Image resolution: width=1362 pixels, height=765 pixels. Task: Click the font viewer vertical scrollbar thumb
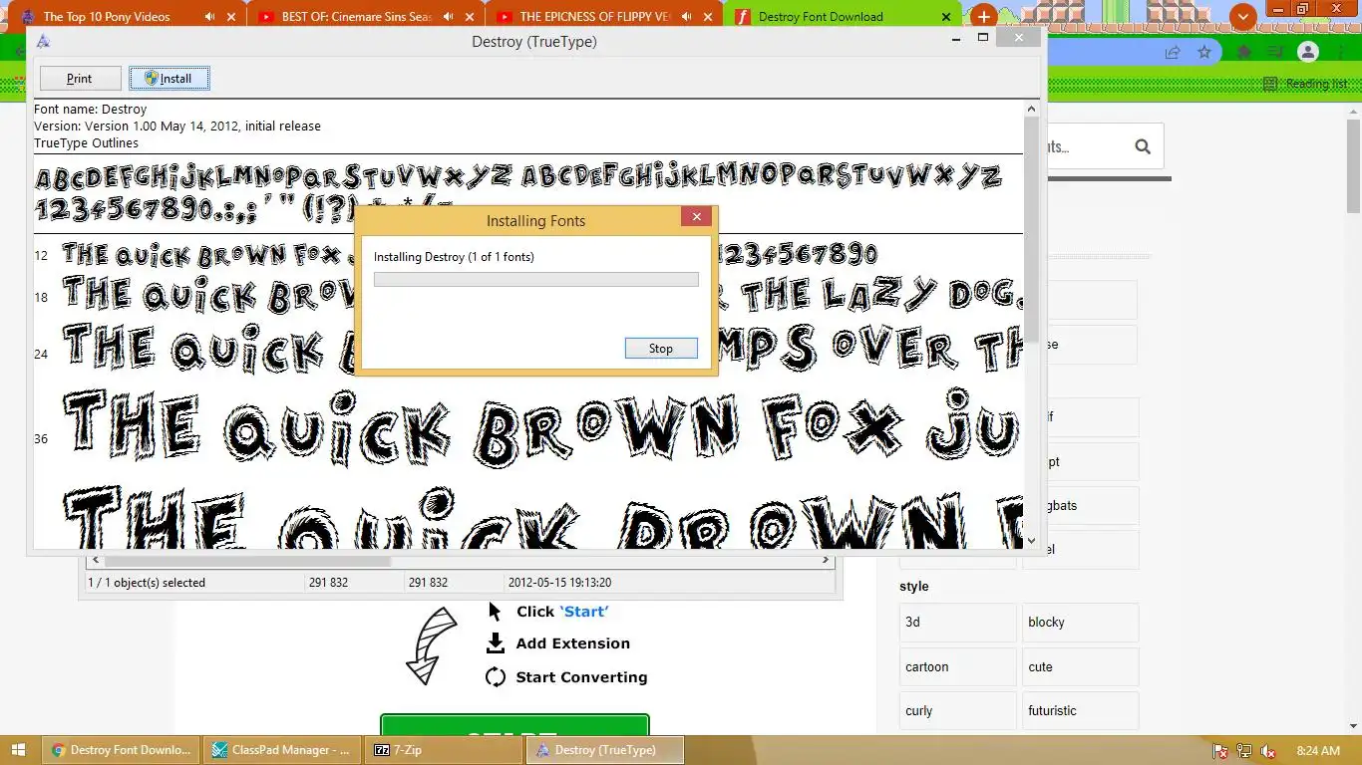point(1031,229)
